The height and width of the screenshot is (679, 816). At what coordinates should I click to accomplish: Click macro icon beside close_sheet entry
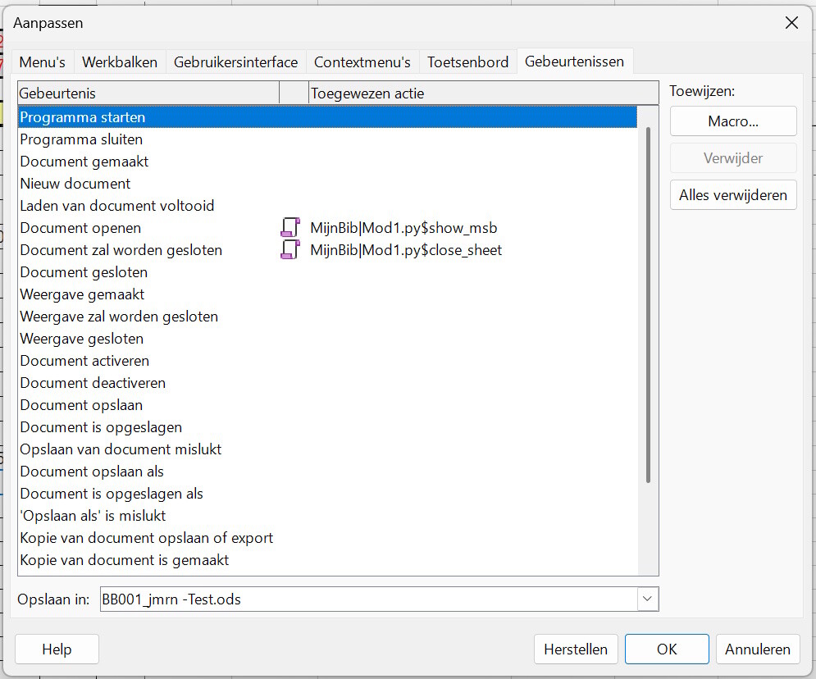pos(289,250)
